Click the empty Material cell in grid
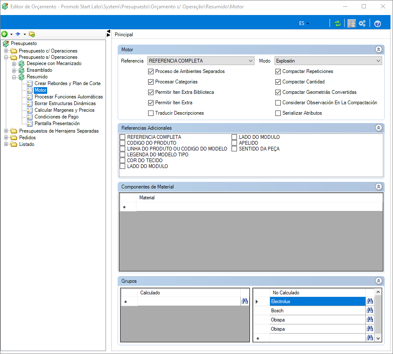 tap(259, 207)
